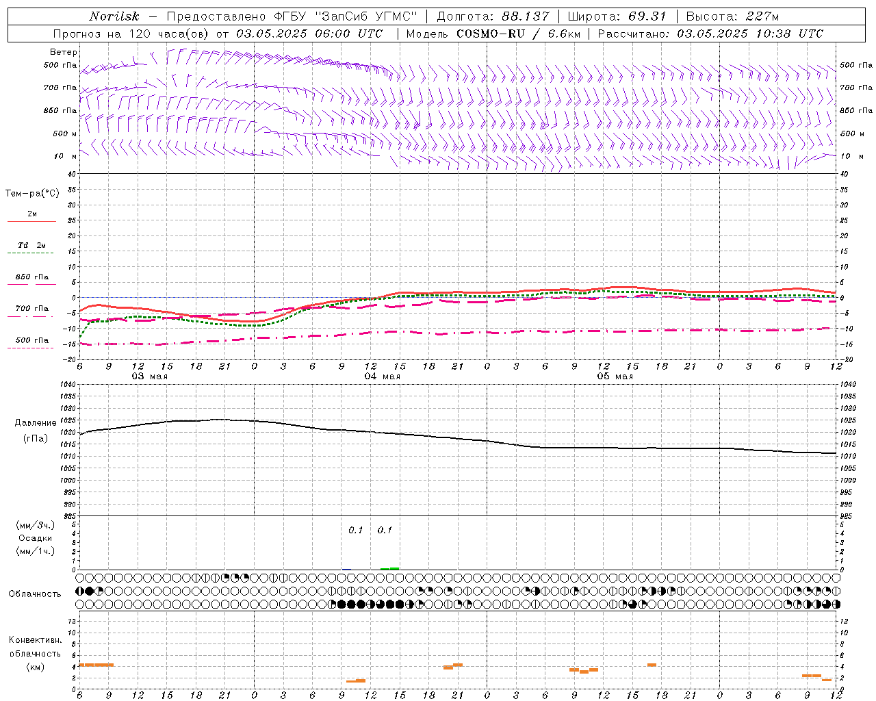Click the '05 мая' date label
Image resolution: width=876 pixels, height=701 pixels.
[615, 377]
